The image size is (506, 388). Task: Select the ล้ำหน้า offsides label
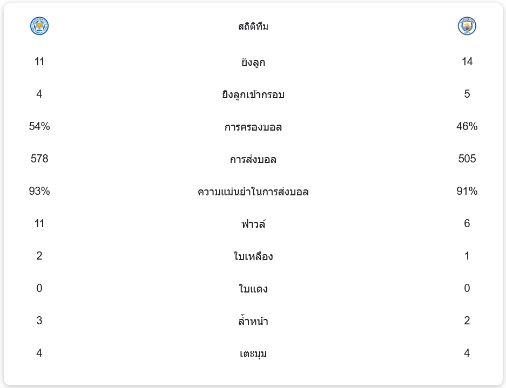(253, 321)
